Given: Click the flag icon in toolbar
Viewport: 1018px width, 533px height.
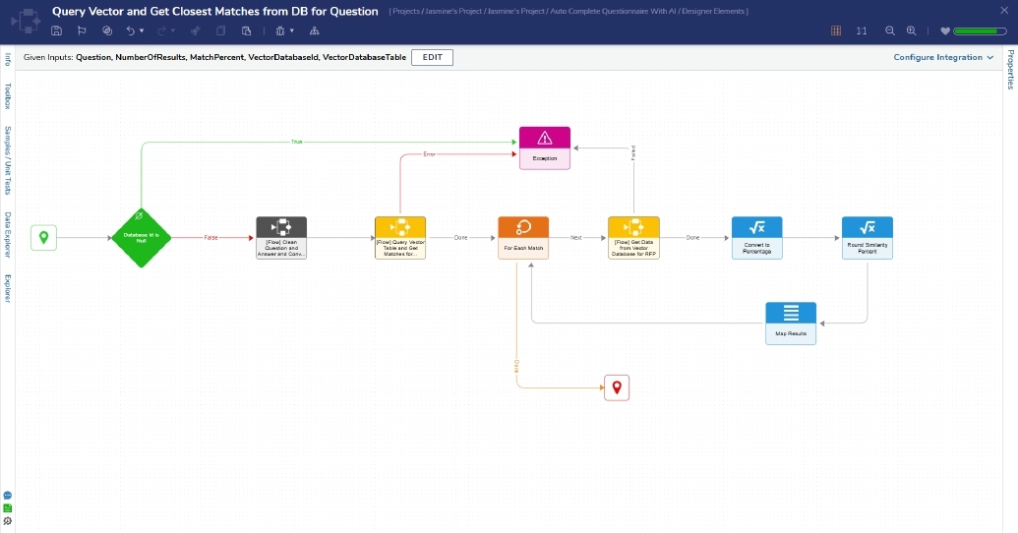Looking at the screenshot, I should (x=83, y=30).
